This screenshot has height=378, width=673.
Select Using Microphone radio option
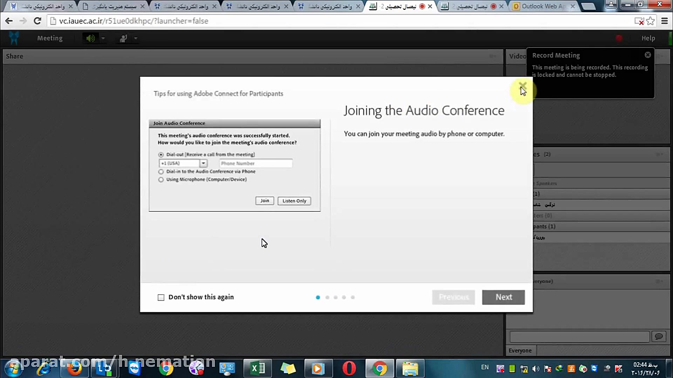[x=161, y=180]
